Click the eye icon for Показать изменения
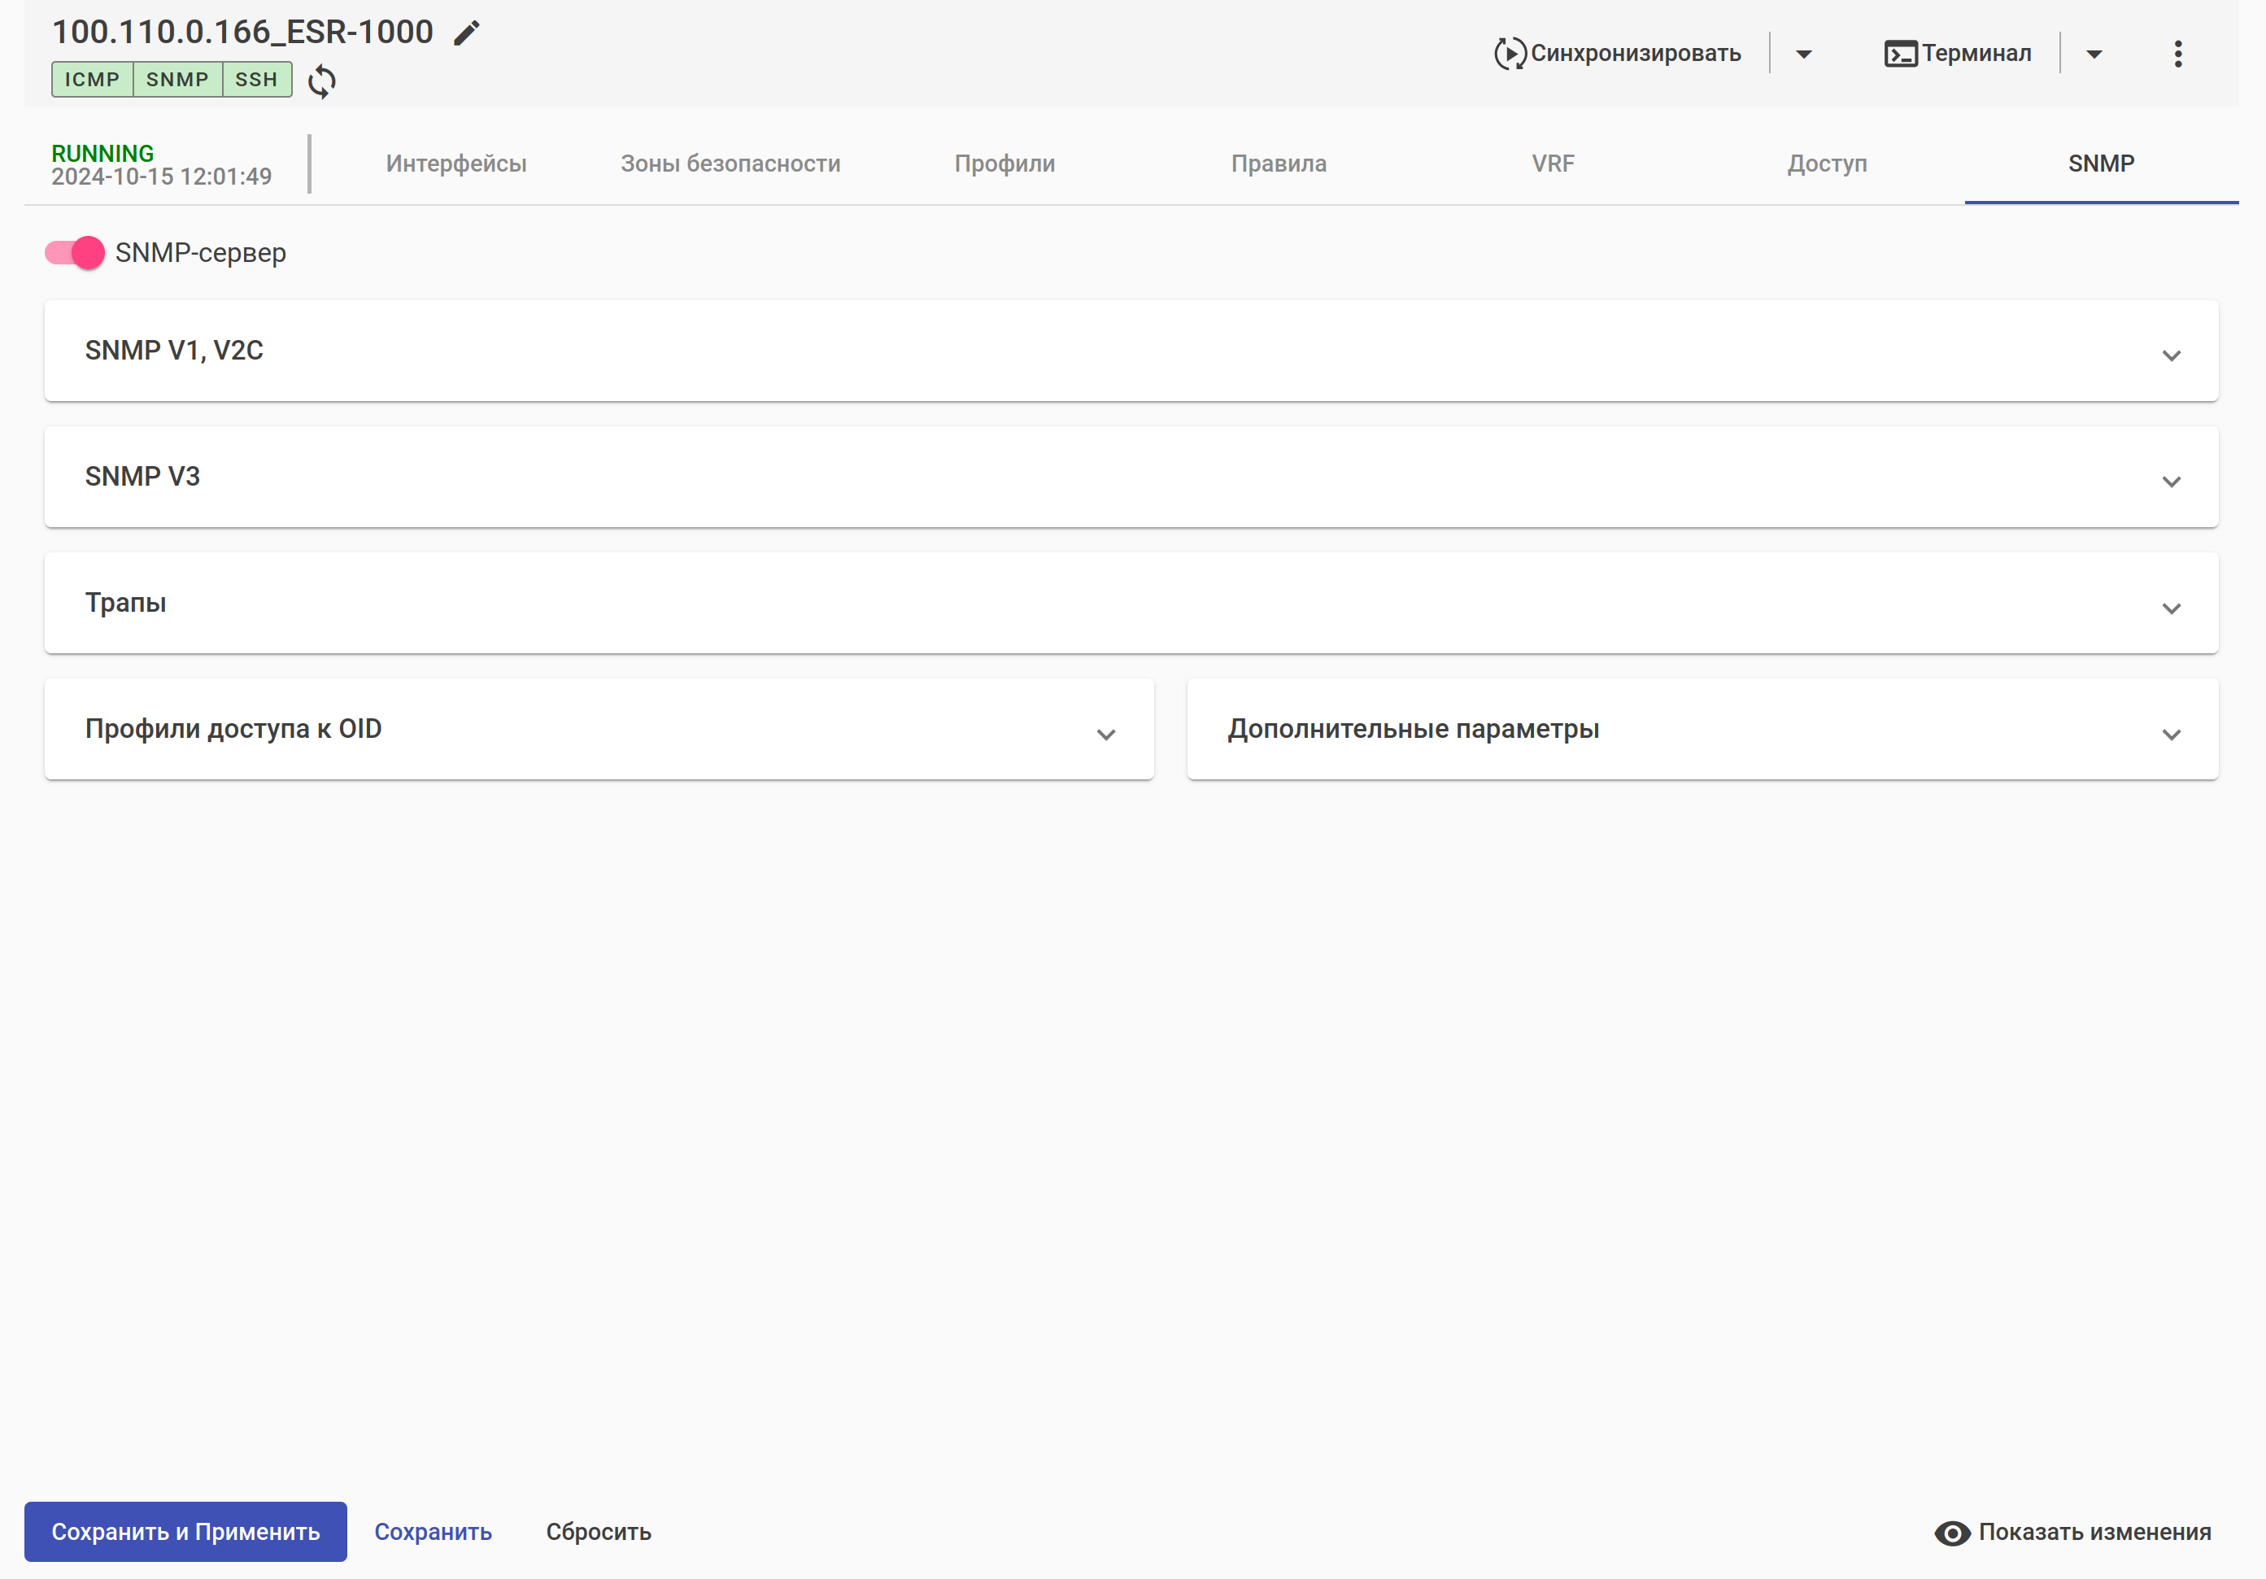Screen dimensions: 2266x1579 point(1951,1533)
